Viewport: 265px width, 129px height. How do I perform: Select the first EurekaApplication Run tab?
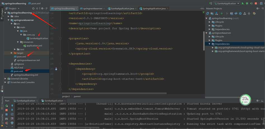26,101
